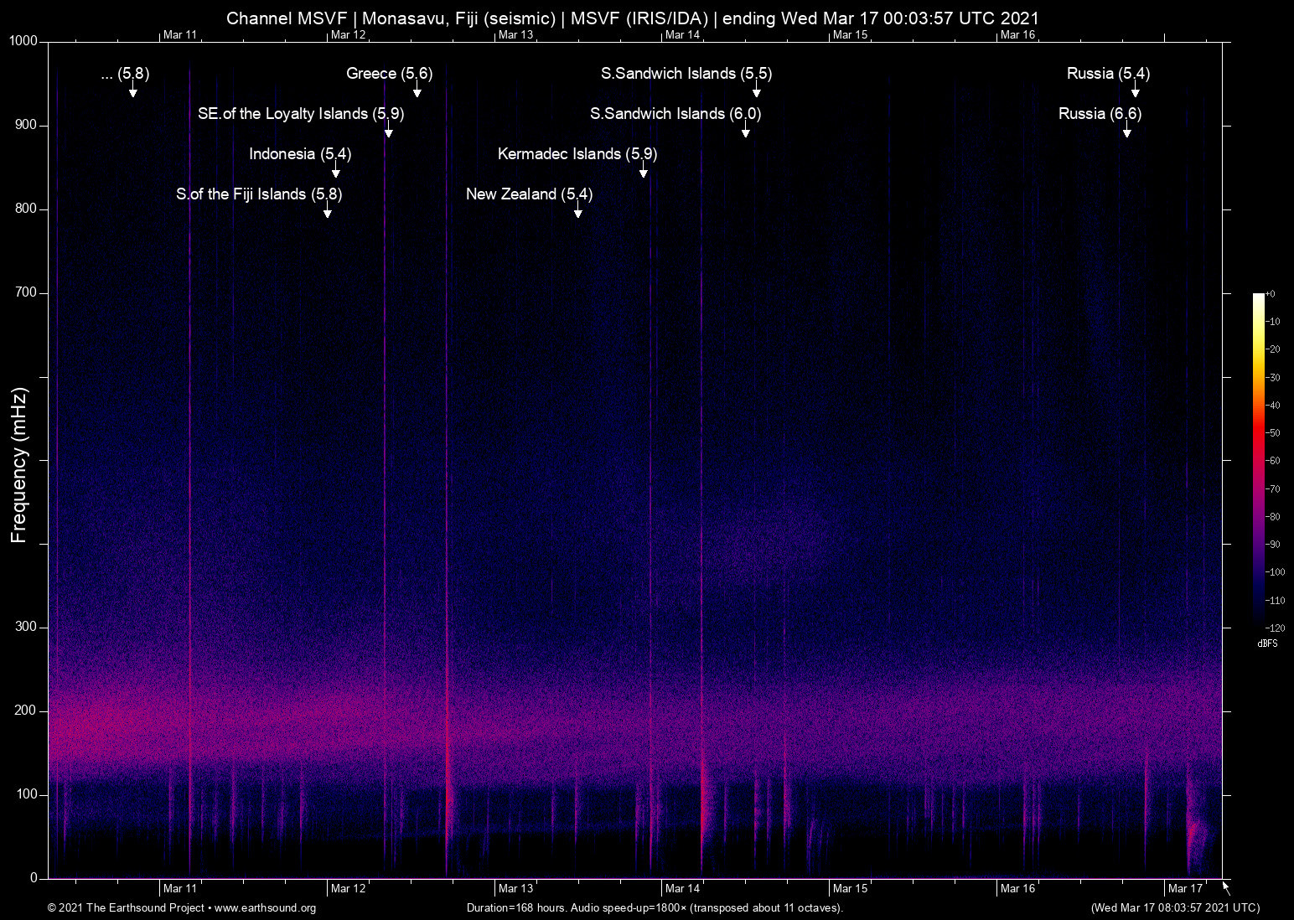Click the Mar 11 tick on top axis
The width and height of the screenshot is (1294, 920).
tap(180, 35)
